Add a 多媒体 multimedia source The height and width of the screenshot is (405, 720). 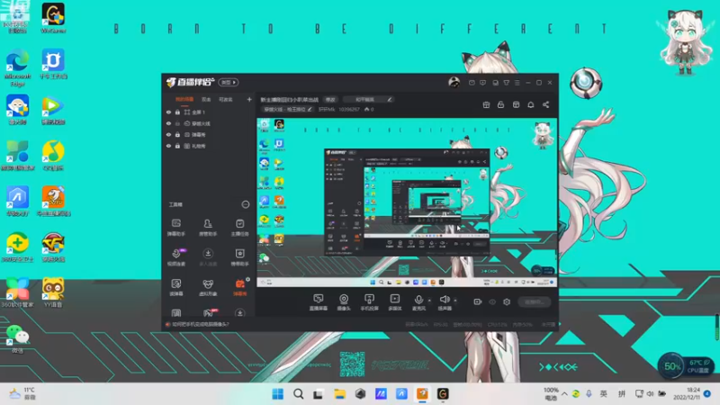[395, 302]
